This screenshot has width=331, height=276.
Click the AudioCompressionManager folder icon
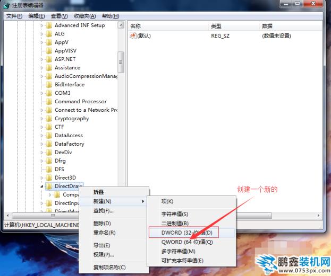coord(49,76)
